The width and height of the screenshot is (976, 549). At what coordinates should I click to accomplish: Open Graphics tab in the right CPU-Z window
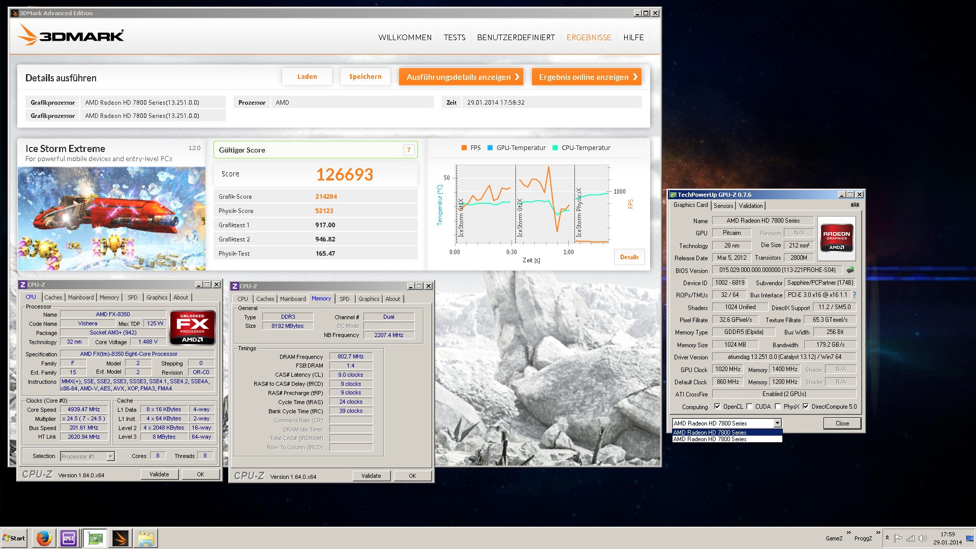point(369,299)
